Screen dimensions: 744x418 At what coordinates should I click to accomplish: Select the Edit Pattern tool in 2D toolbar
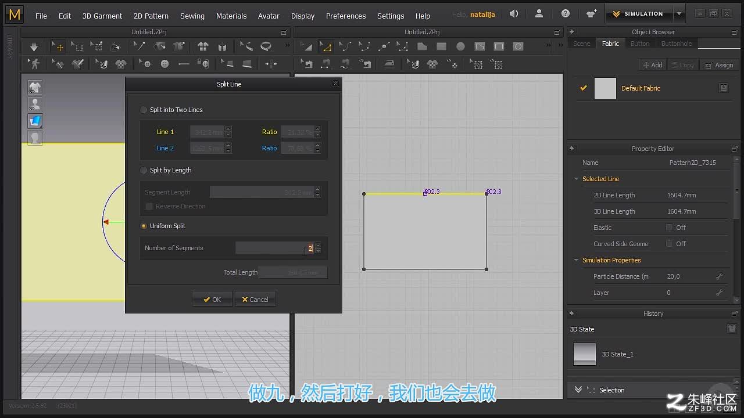325,46
